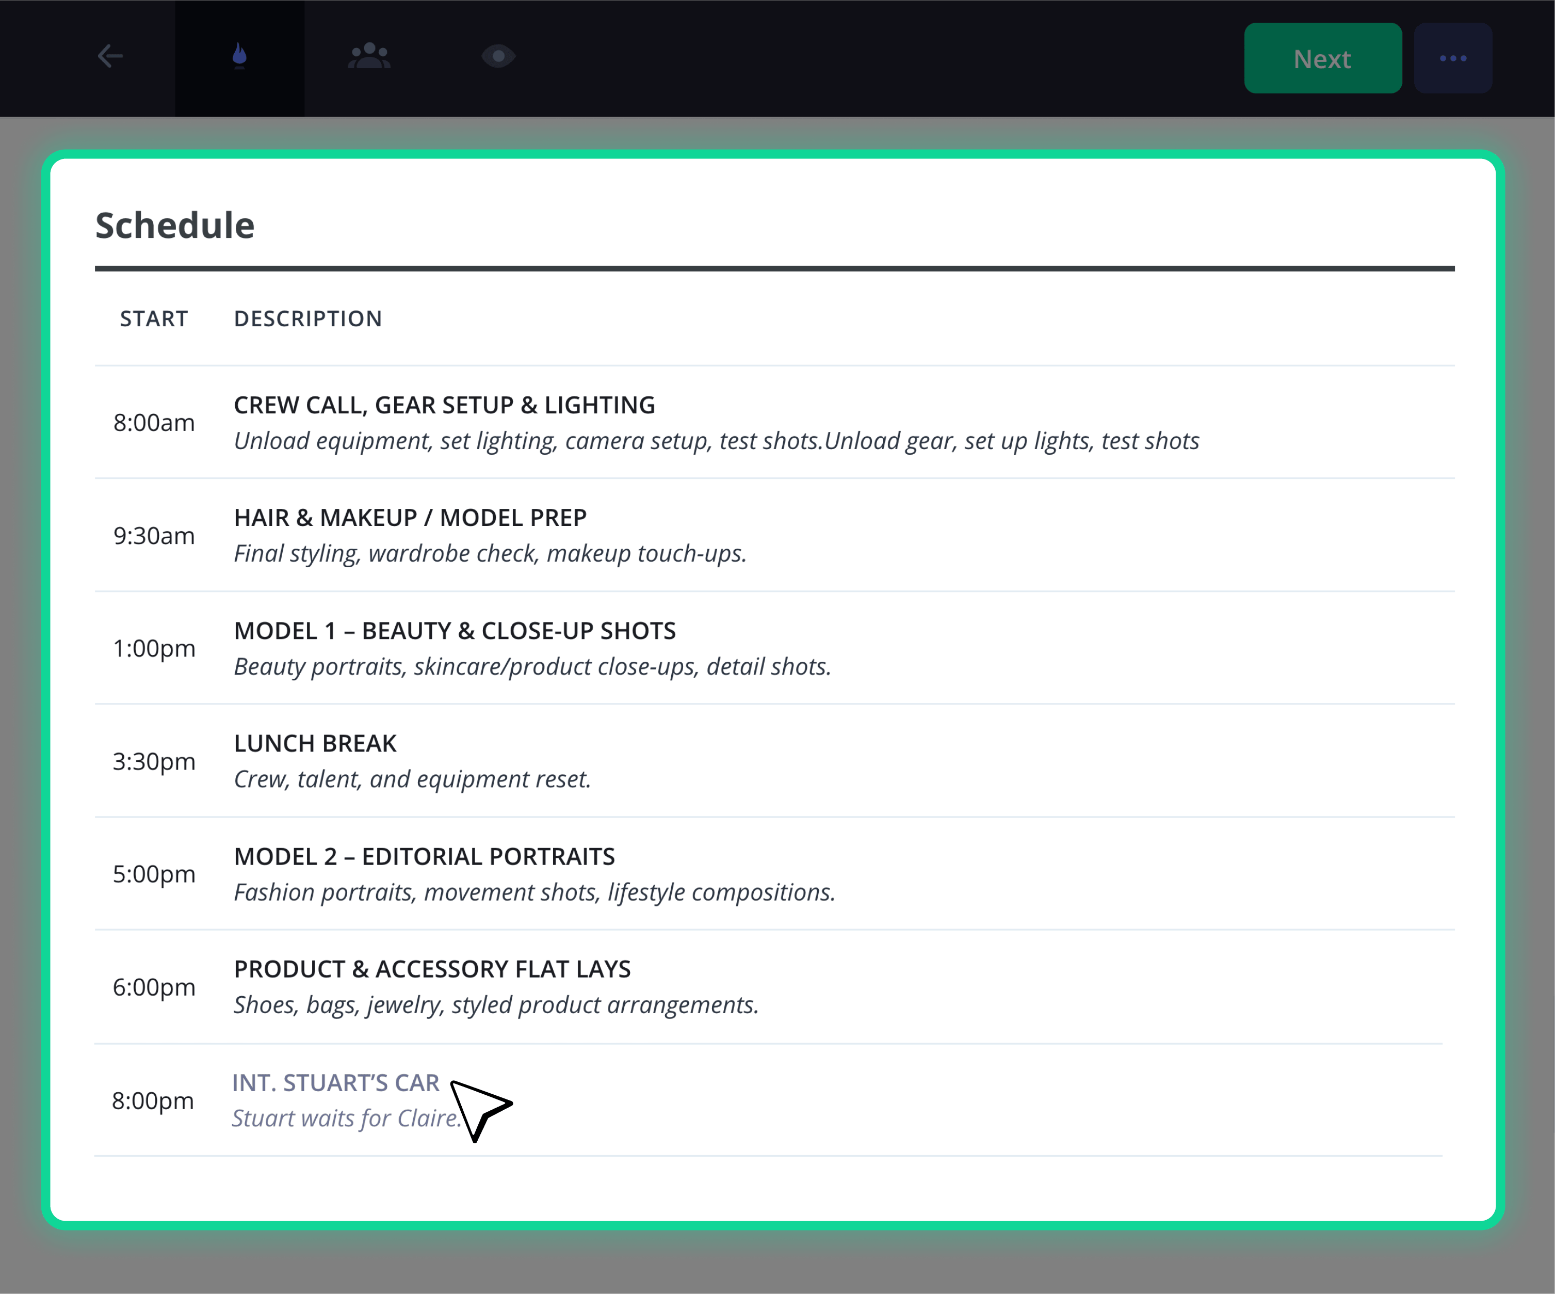Click the 8:00am start time

point(154,423)
